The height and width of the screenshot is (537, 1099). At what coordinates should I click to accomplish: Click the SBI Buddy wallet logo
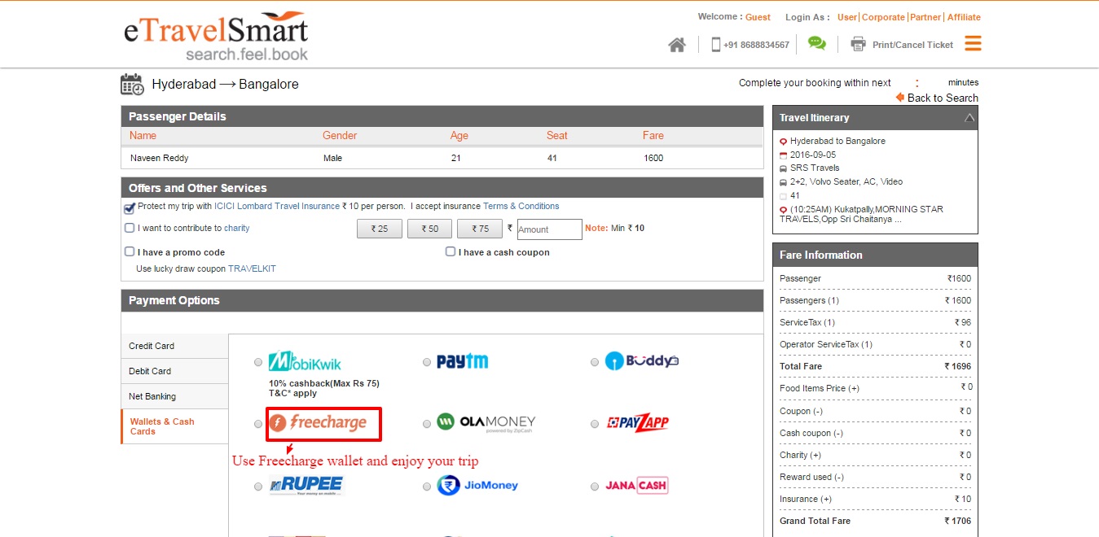point(642,361)
